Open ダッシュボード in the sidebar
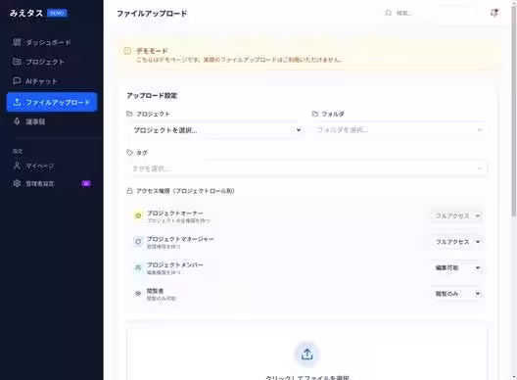Viewport: 517px width, 380px height. tap(52, 42)
